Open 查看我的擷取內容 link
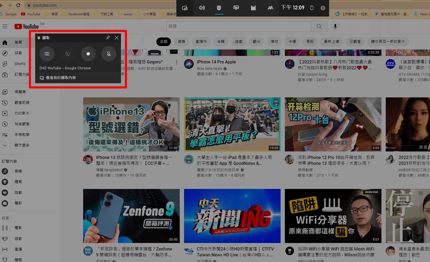This screenshot has height=262, width=430. tap(58, 78)
